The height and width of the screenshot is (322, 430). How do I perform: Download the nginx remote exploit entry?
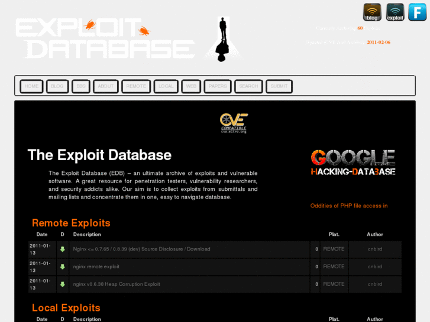tap(63, 266)
